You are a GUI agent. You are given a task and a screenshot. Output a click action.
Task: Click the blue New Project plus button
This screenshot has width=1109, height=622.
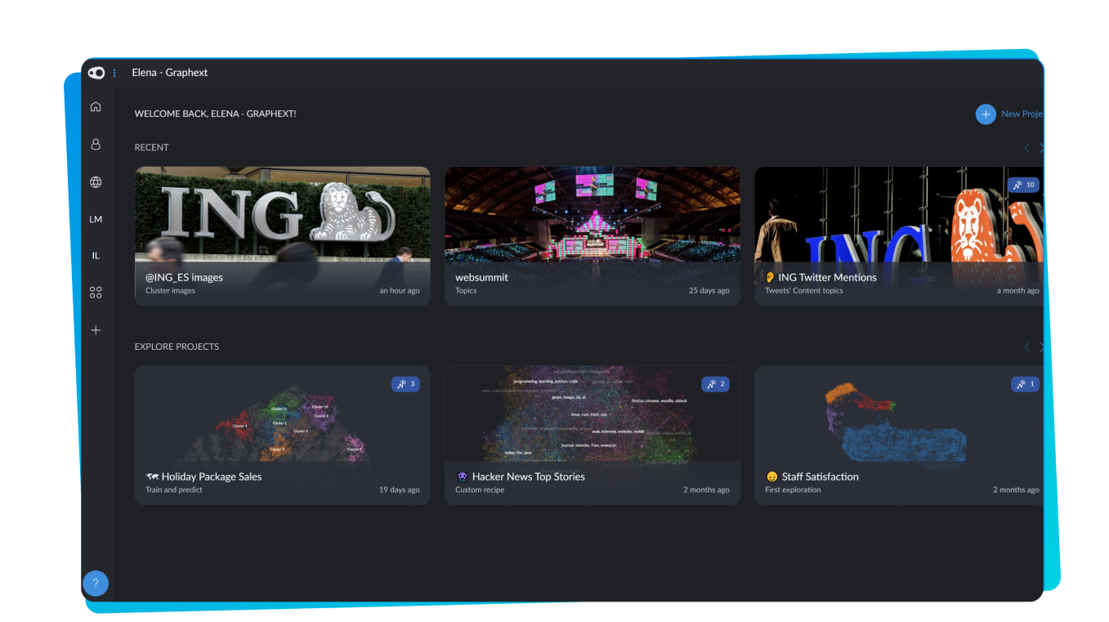coord(986,114)
